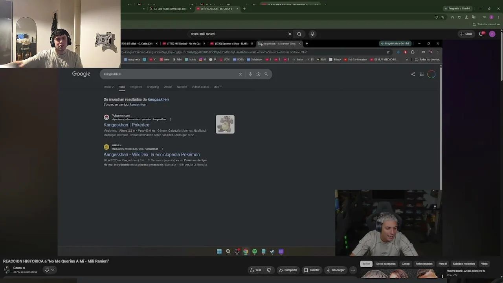
Task: Bookmark this page with the star icon
Action: pos(442,17)
